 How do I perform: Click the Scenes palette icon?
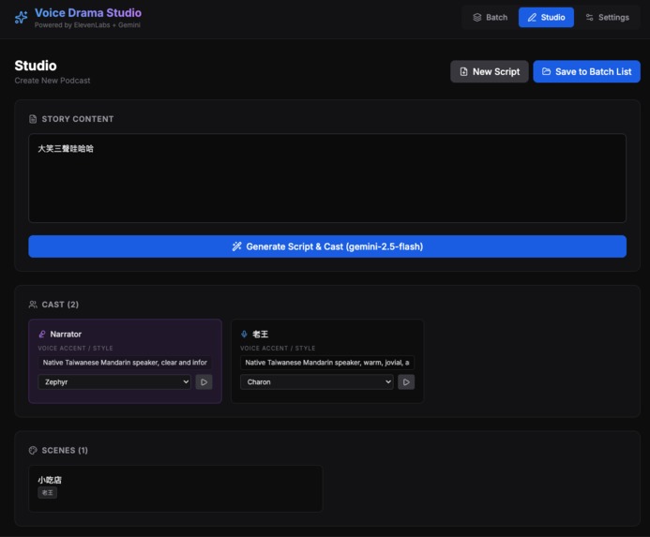(33, 451)
